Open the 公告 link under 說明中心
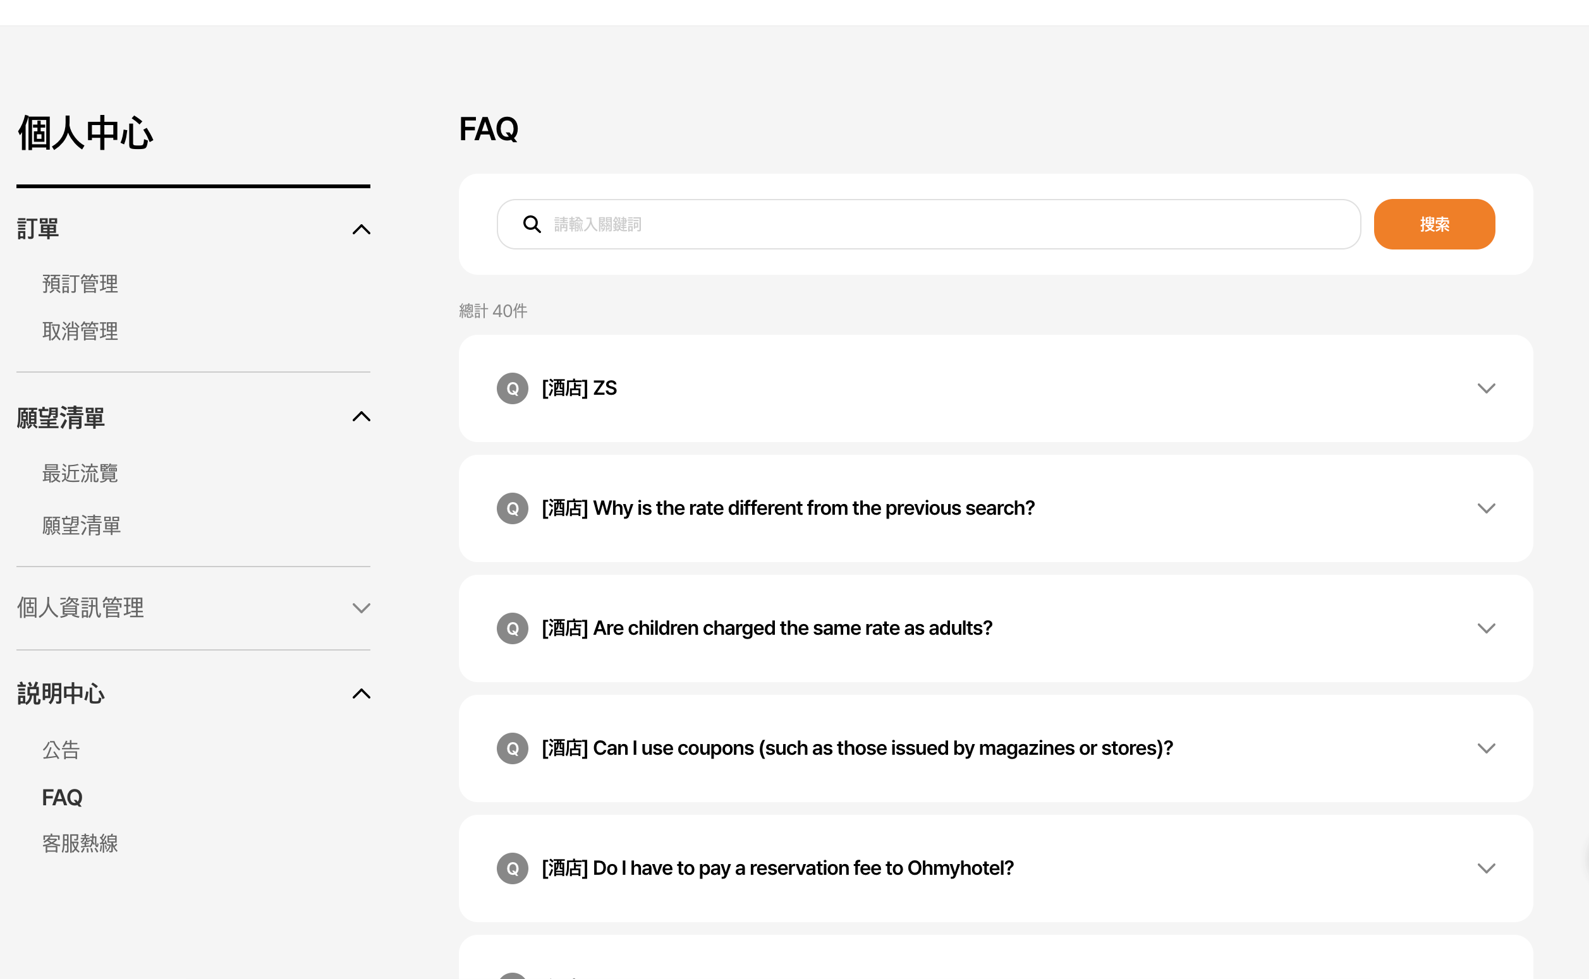Image resolution: width=1589 pixels, height=979 pixels. coord(61,750)
